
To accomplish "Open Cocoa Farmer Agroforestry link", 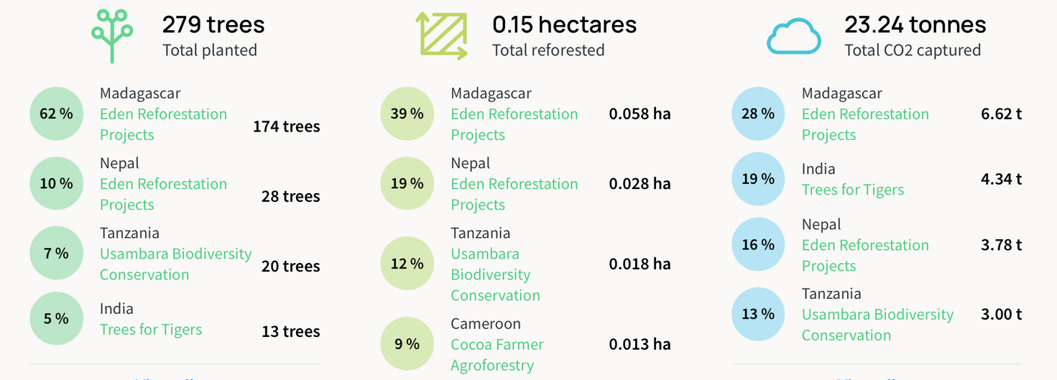I will pos(497,355).
